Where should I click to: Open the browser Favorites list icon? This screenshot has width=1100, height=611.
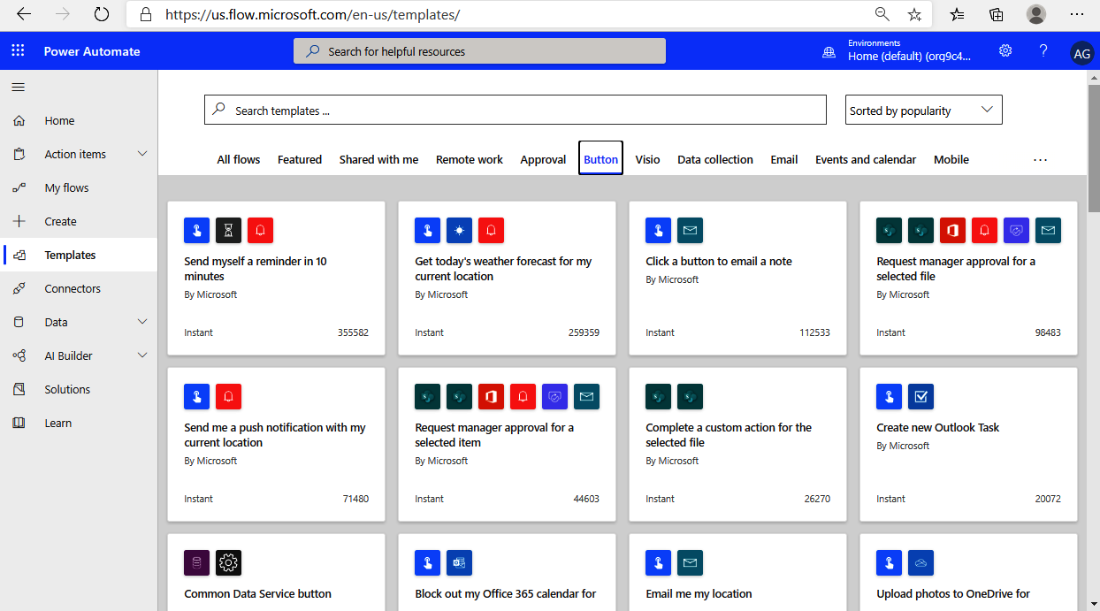(958, 14)
